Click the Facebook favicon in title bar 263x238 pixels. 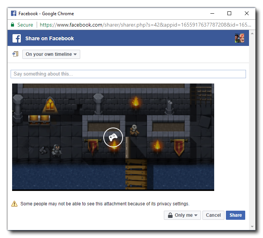pos(13,13)
